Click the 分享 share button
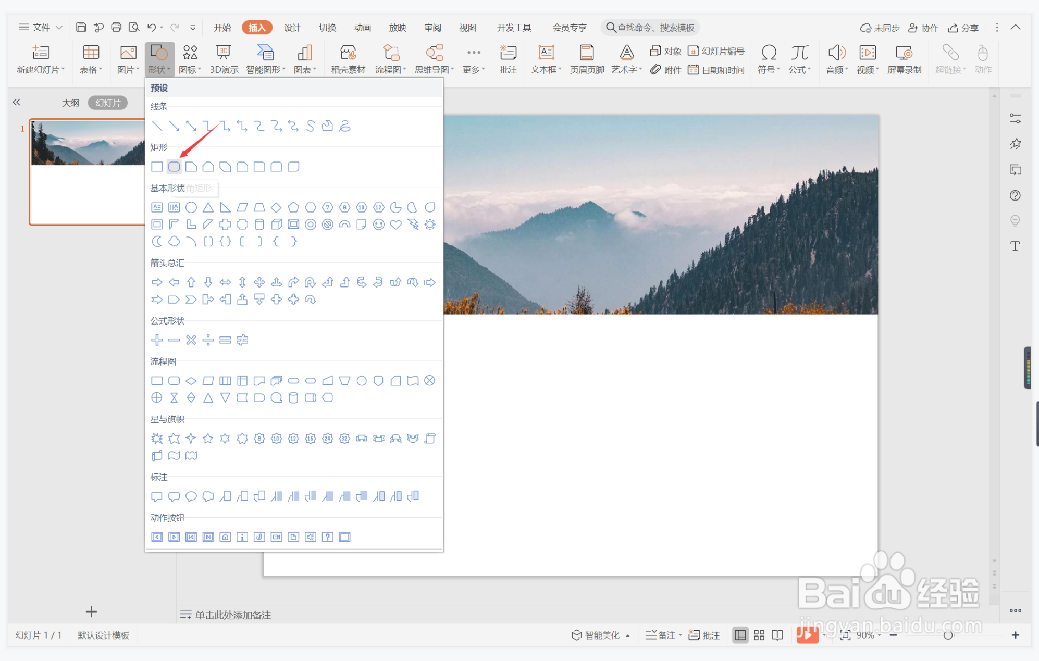 pyautogui.click(x=963, y=28)
